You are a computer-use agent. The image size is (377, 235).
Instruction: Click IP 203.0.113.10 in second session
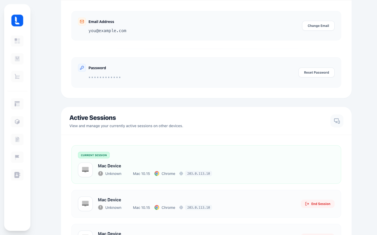[198, 208]
